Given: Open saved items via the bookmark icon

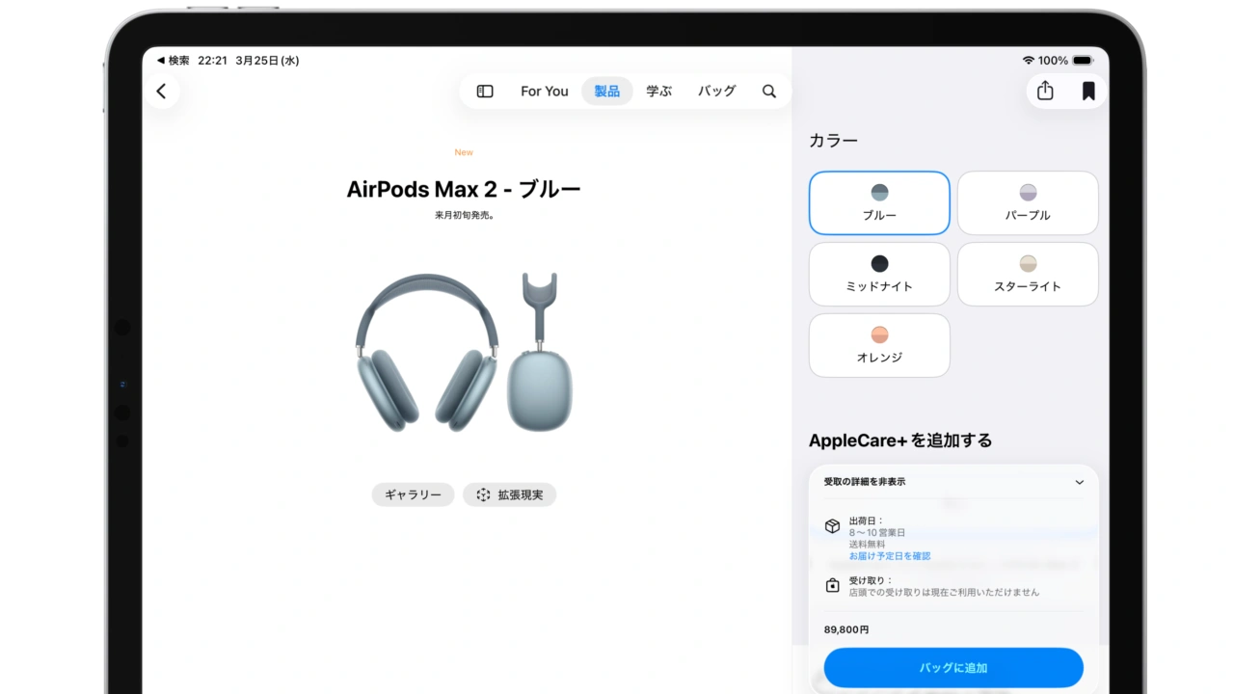Looking at the screenshot, I should [1087, 90].
